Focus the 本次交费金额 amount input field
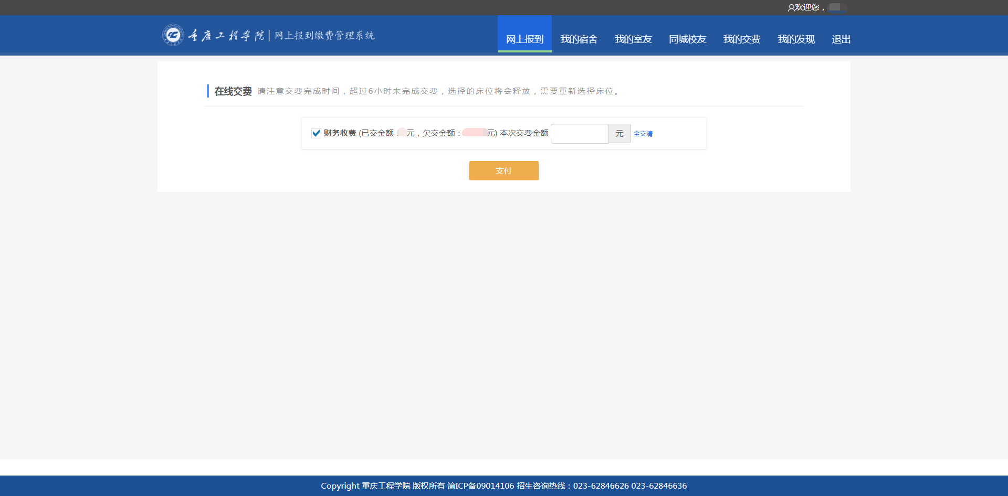 coord(579,134)
